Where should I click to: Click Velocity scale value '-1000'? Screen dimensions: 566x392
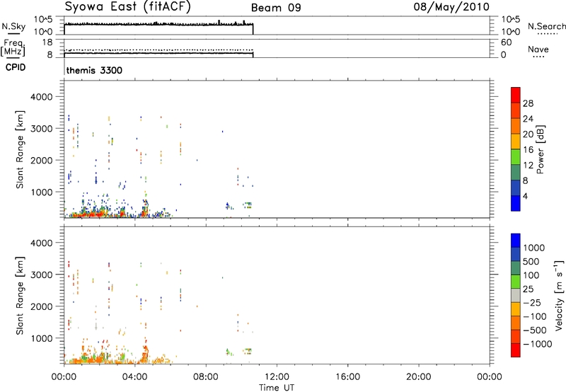pyautogui.click(x=537, y=344)
